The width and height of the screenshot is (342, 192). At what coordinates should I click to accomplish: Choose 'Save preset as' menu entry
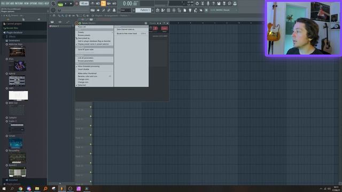point(95,38)
